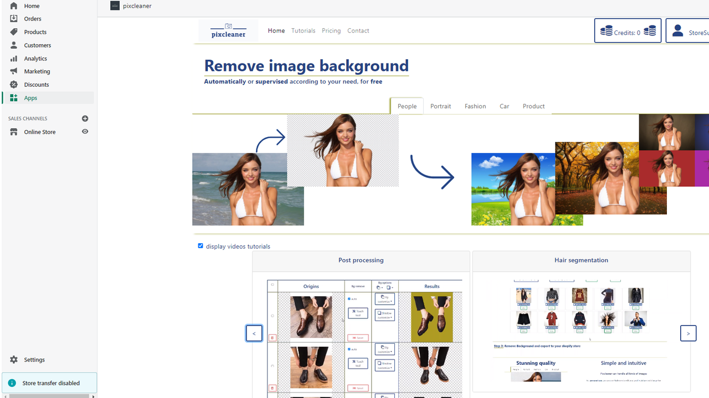Uncheck display videos tutorials

tap(201, 245)
